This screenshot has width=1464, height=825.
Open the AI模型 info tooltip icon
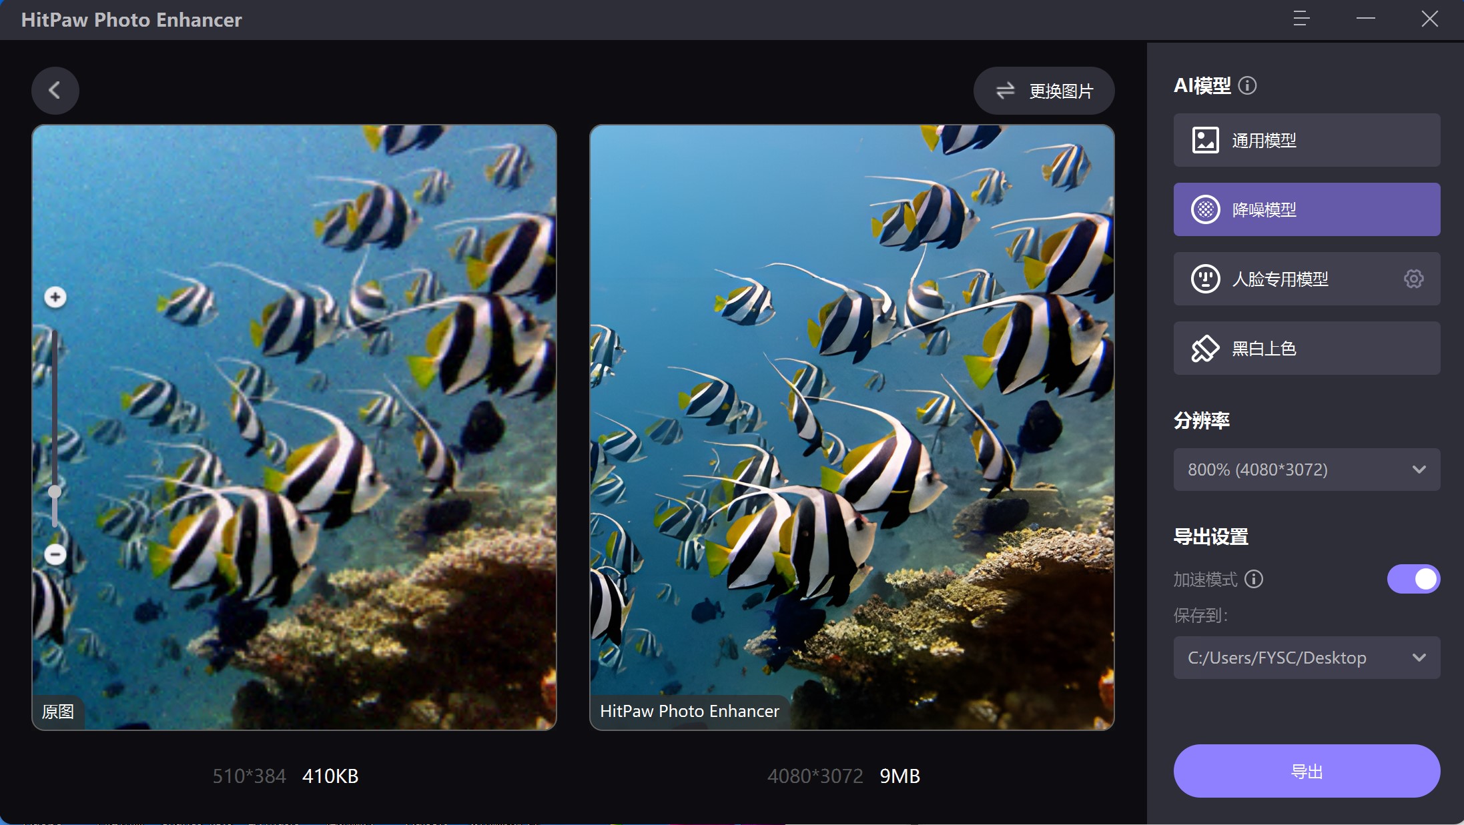(x=1247, y=85)
